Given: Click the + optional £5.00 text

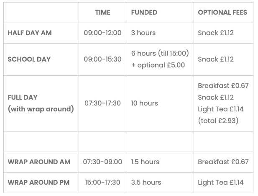Looking at the screenshot, I should pyautogui.click(x=158, y=65).
